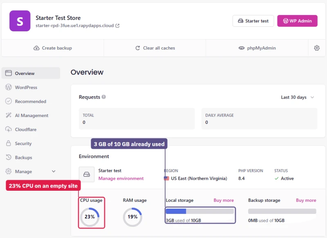Select Overview in the sidebar
The height and width of the screenshot is (238, 327).
click(x=31, y=73)
